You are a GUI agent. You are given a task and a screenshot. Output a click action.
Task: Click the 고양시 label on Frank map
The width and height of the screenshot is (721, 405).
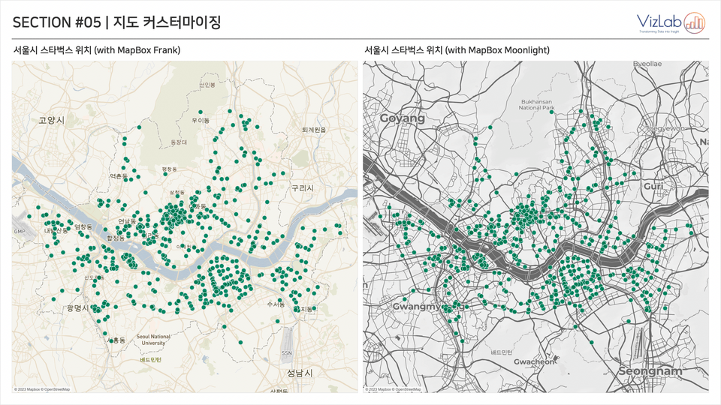52,120
